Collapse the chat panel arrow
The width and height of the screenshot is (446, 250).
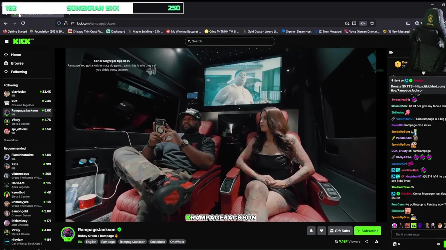pyautogui.click(x=391, y=53)
